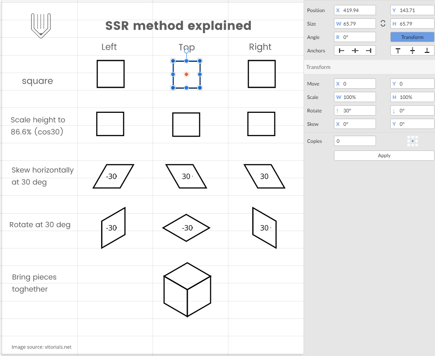Click the right horizontal anchor icon
The image size is (435, 356).
tap(369, 51)
